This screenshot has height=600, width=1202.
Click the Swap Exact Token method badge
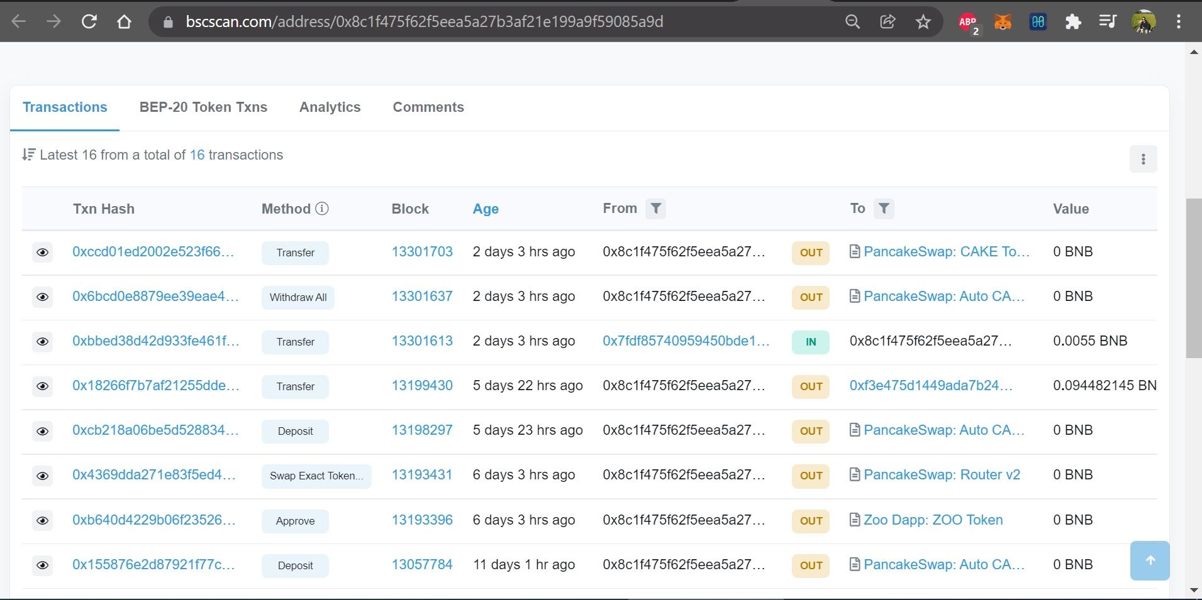point(316,476)
